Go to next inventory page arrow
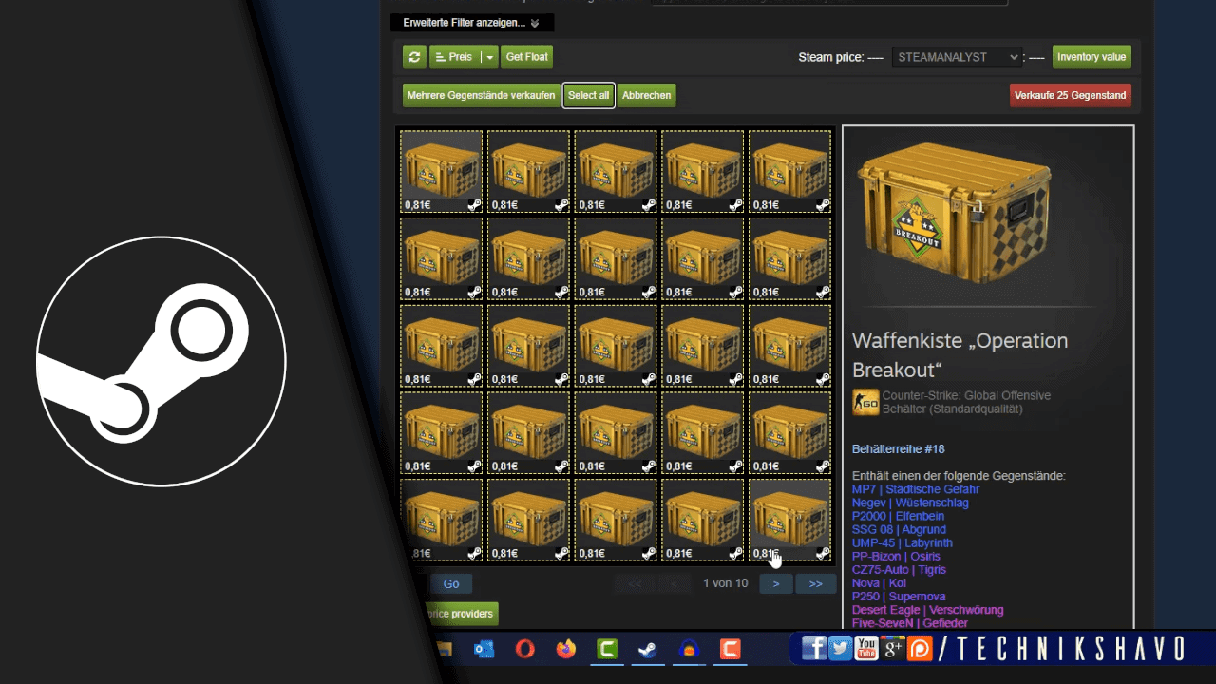 click(776, 583)
